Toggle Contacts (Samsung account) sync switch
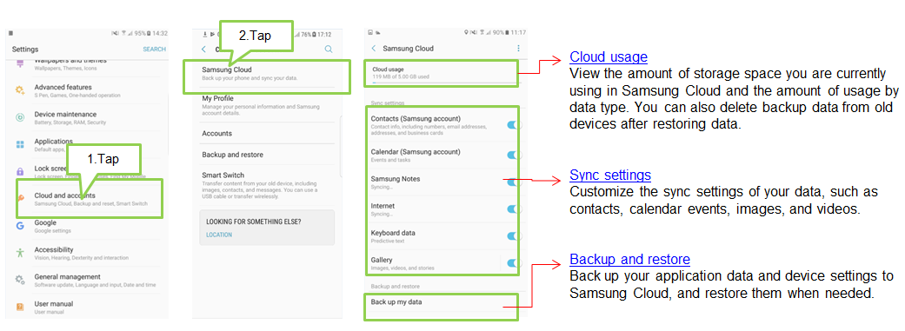905x331 pixels. (x=513, y=124)
